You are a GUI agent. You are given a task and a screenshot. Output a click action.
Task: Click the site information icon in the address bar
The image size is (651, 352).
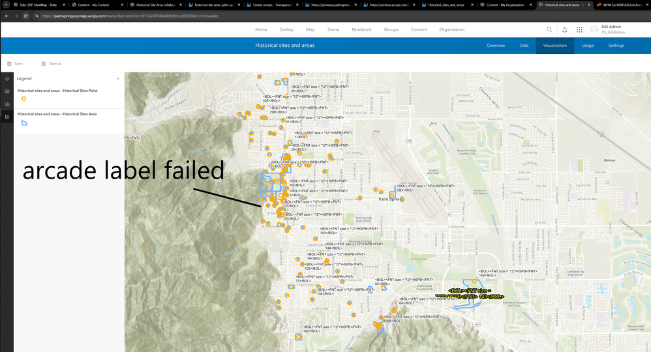click(x=37, y=16)
